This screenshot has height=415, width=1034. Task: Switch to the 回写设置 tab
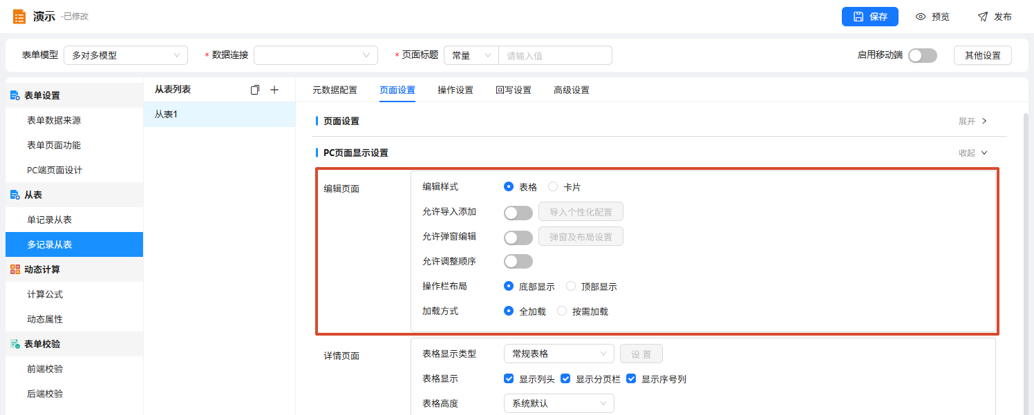pyautogui.click(x=514, y=90)
